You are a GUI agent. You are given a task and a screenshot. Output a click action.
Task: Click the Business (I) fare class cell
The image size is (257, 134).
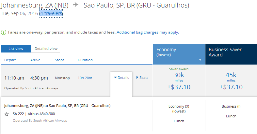[x=231, y=106]
